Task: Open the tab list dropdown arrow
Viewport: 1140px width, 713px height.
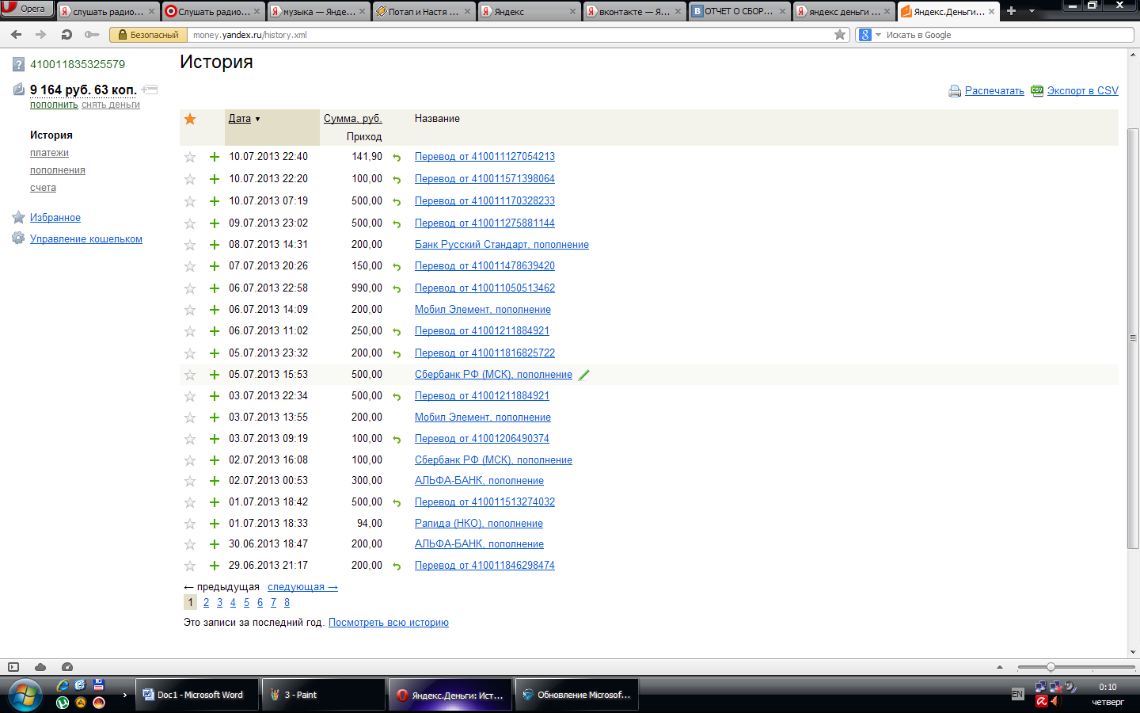Action: 1032,11
